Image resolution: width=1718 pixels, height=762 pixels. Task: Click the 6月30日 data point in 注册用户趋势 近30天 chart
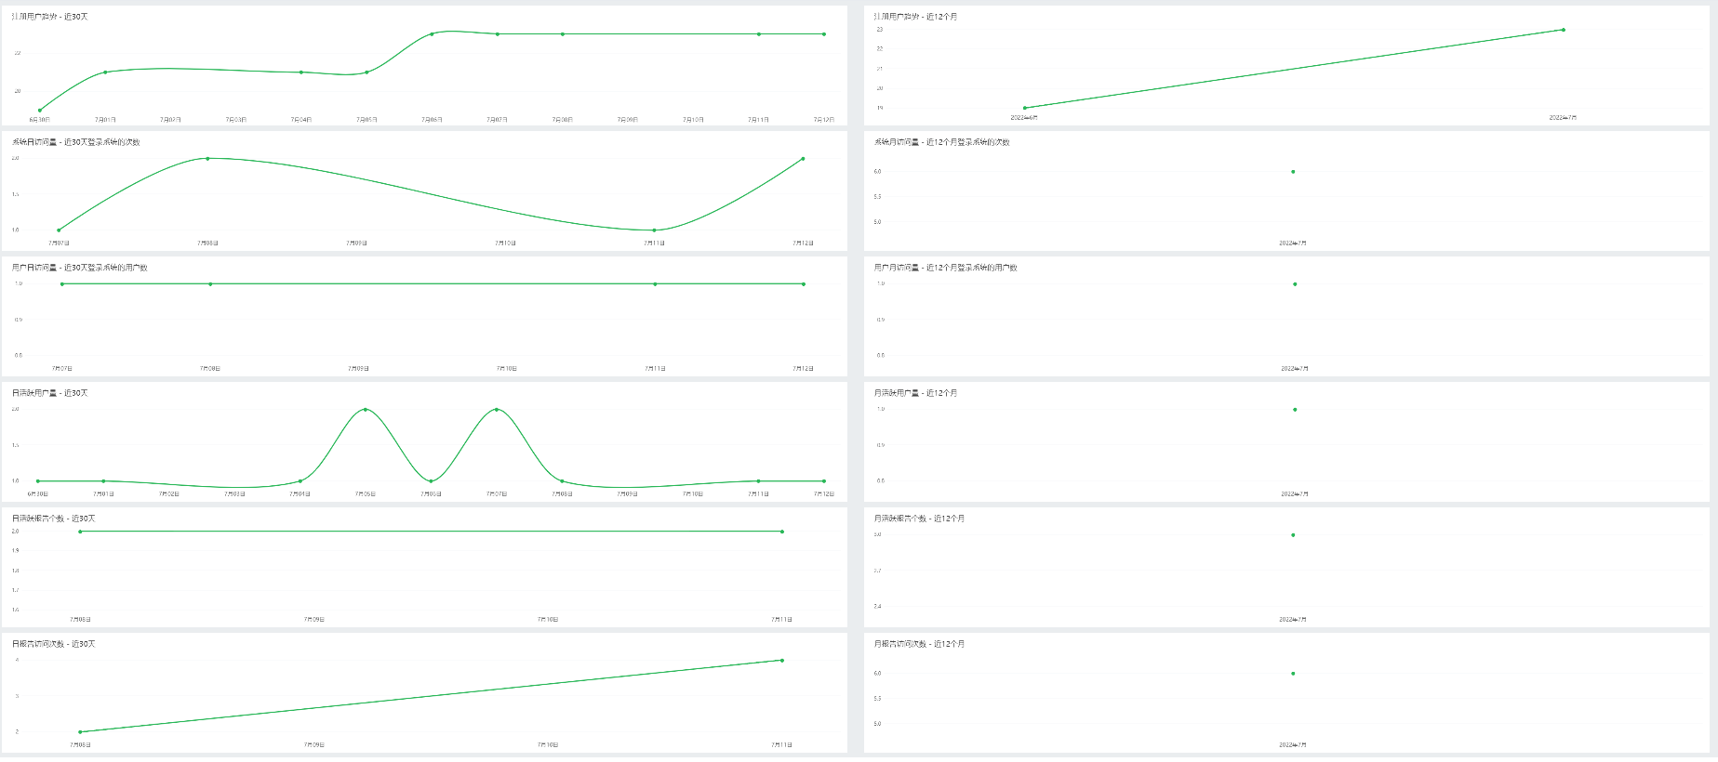point(39,111)
